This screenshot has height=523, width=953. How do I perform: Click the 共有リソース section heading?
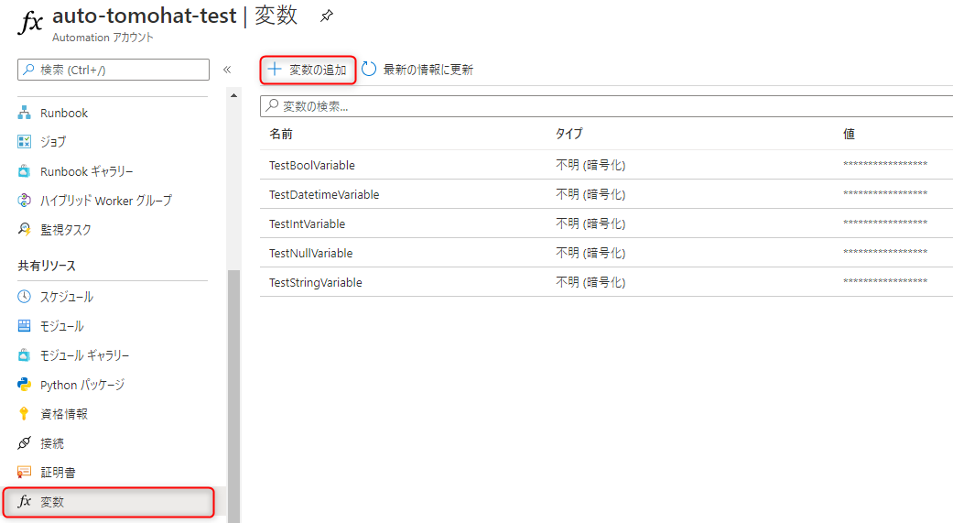47,266
